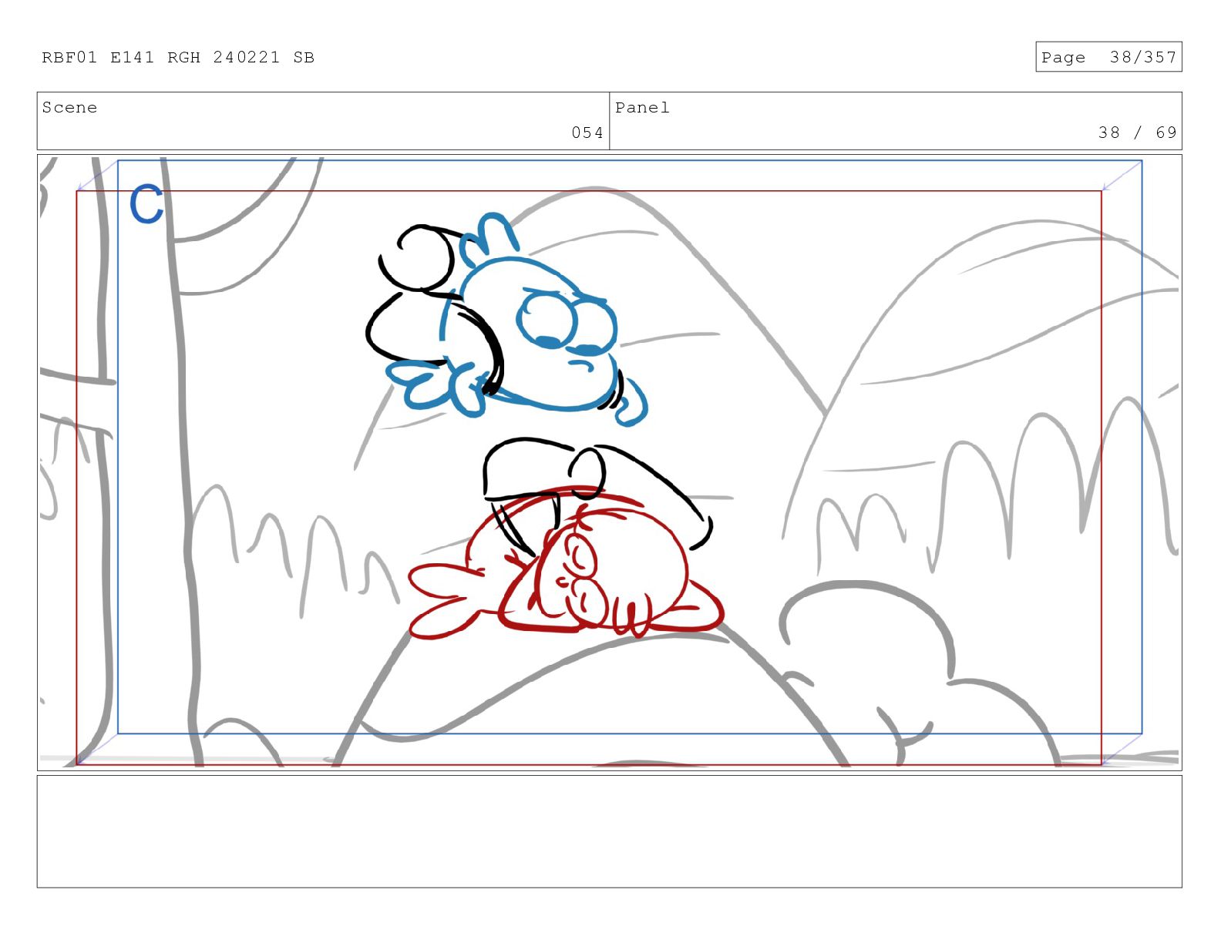1221x943 pixels.
Task: Click the red sleeping character drawing
Action: [x=567, y=562]
